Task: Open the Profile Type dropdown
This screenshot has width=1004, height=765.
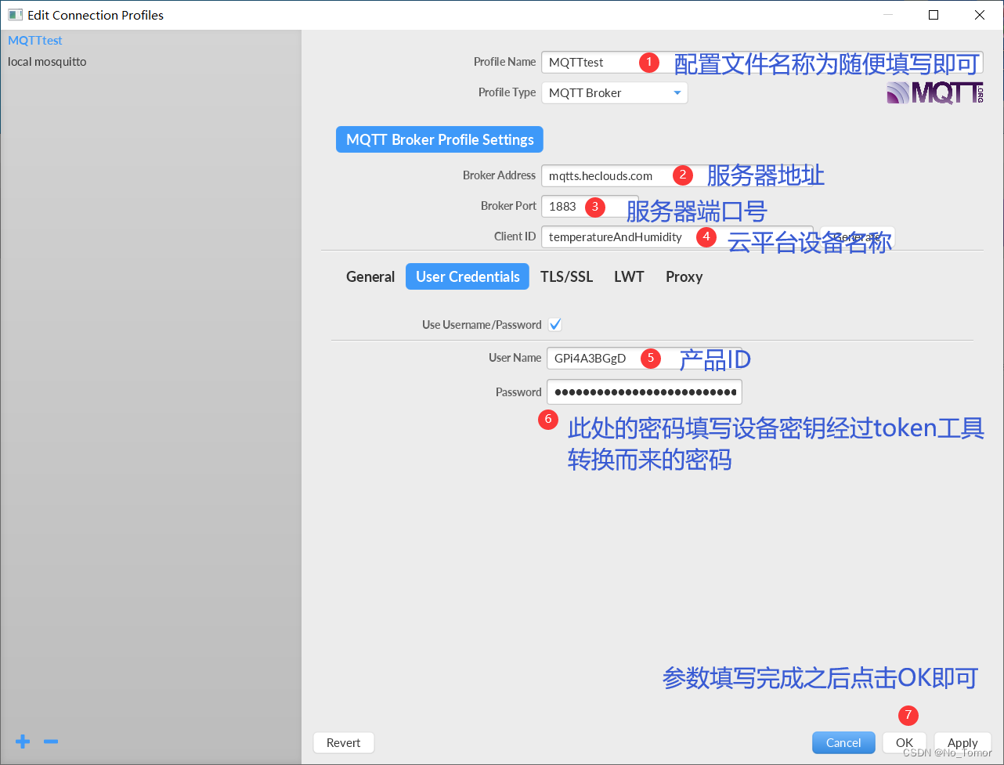Action: [x=615, y=92]
